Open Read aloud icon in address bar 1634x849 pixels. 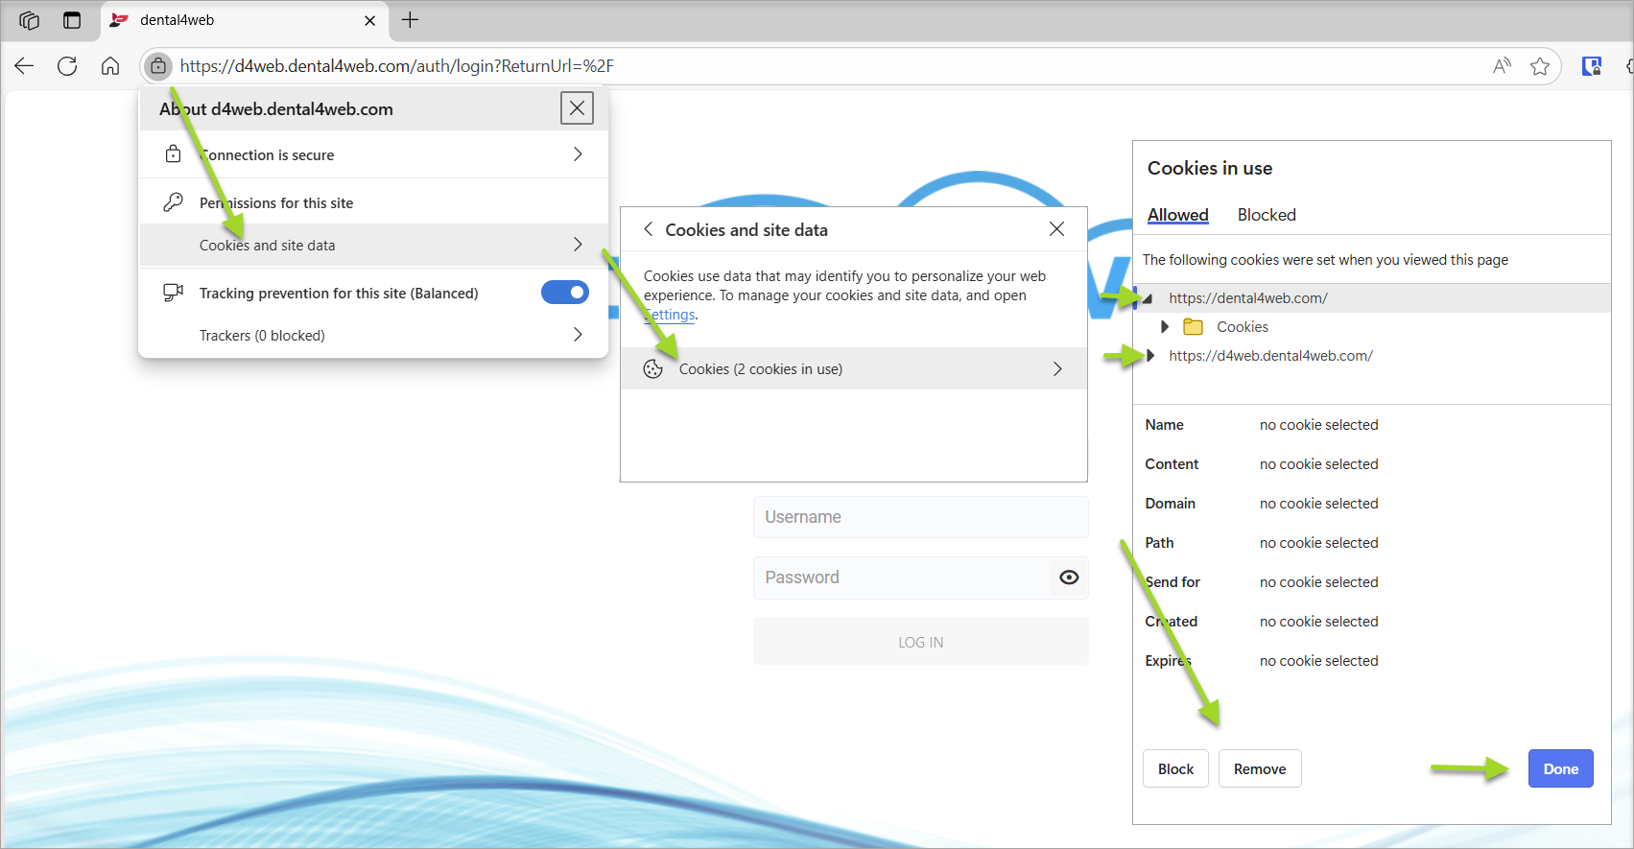coord(1502,66)
